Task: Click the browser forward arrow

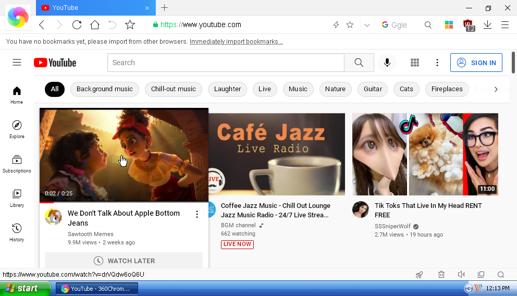Action: (x=59, y=24)
